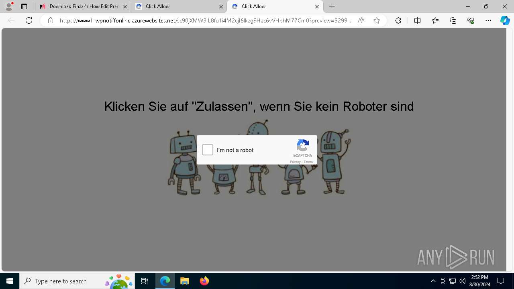514x289 pixels.
Task: Launch Firefox from taskbar
Action: 204,281
